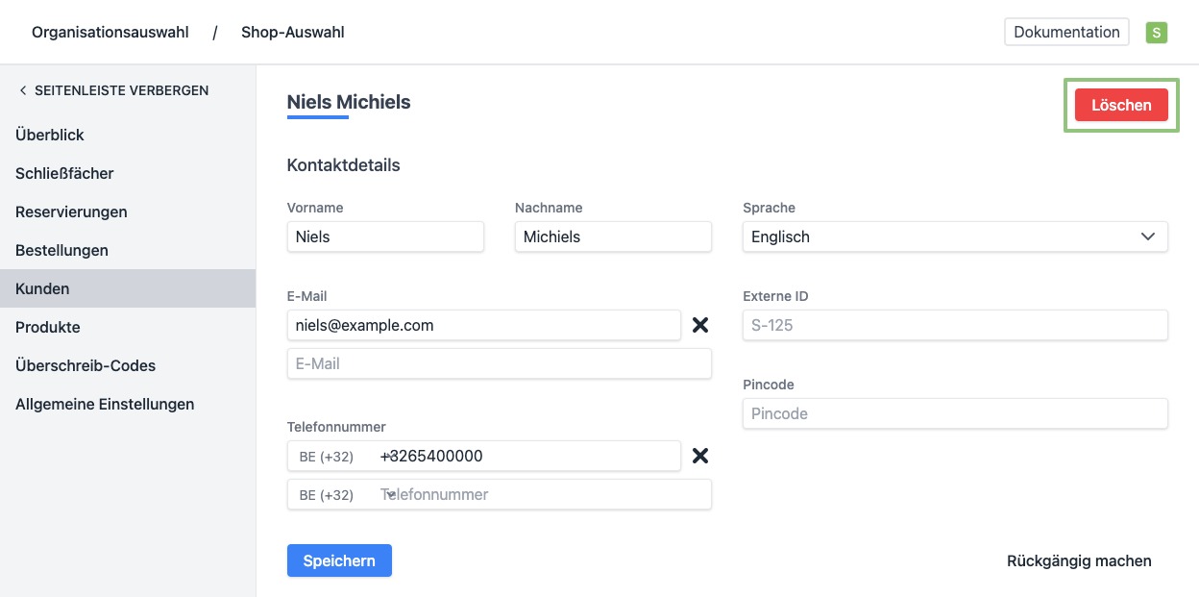Open Allgemeine Einstellungen

point(105,404)
